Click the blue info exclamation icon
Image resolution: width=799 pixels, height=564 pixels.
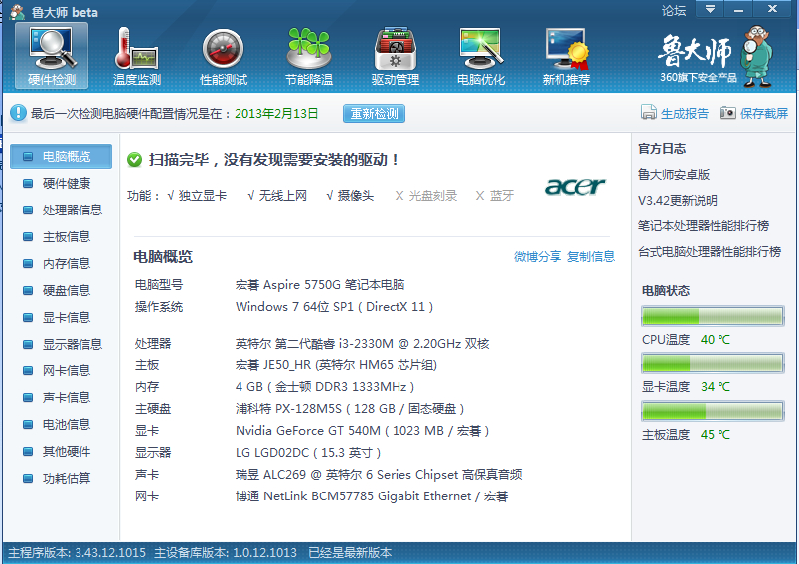click(x=18, y=113)
